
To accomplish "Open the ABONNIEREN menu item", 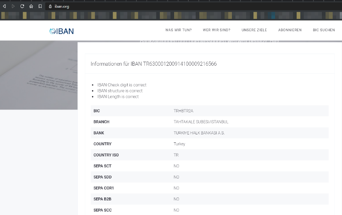I will (x=290, y=30).
